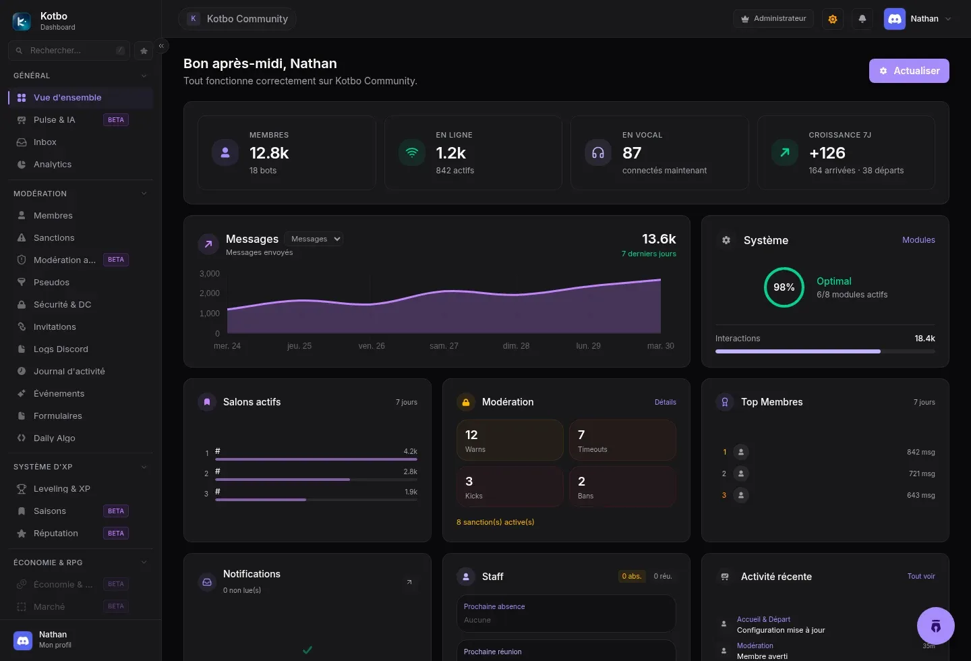The height and width of the screenshot is (661, 971).
Task: Collapse the MODÉRATION section chevron
Action: [x=144, y=194]
